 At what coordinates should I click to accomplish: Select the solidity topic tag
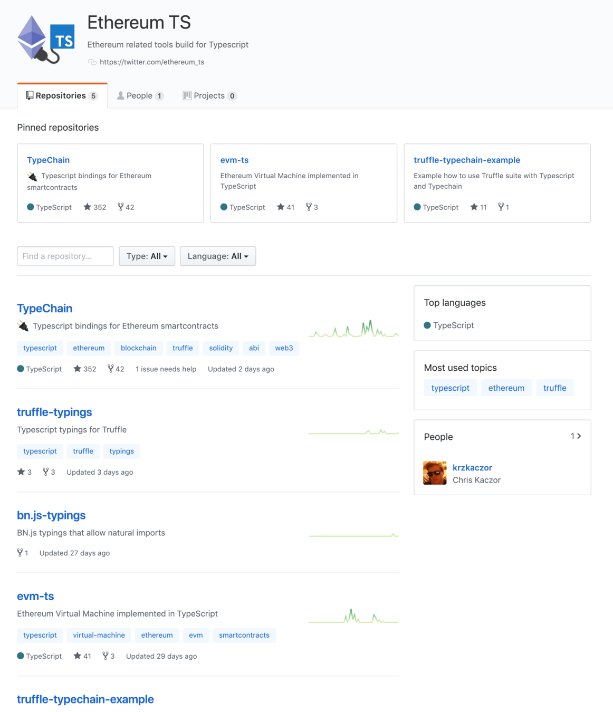(x=221, y=348)
